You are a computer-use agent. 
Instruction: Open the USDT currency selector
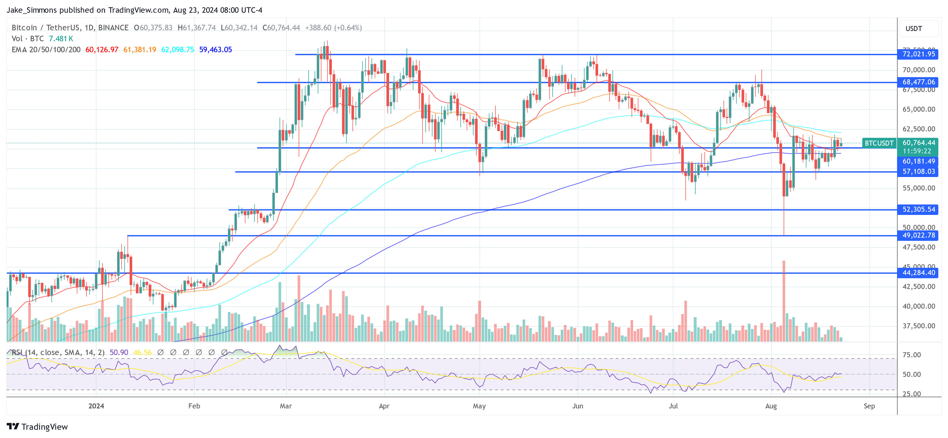pos(918,29)
